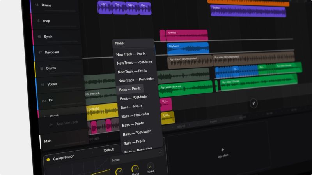The image size is (312, 175).
Task: Select the purple Untitled clip
Action: click(x=248, y=11)
